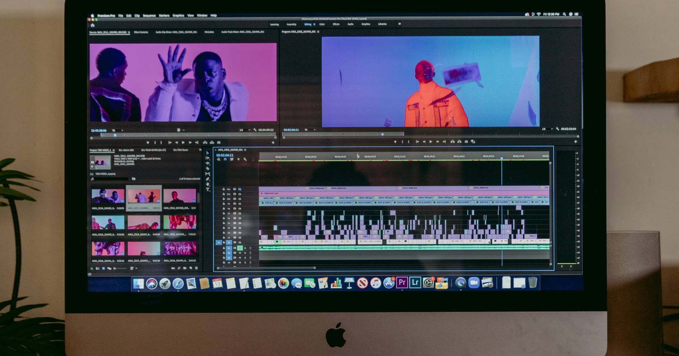The height and width of the screenshot is (356, 679).
Task: Switch to the Effect Controls tab
Action: click(x=141, y=32)
